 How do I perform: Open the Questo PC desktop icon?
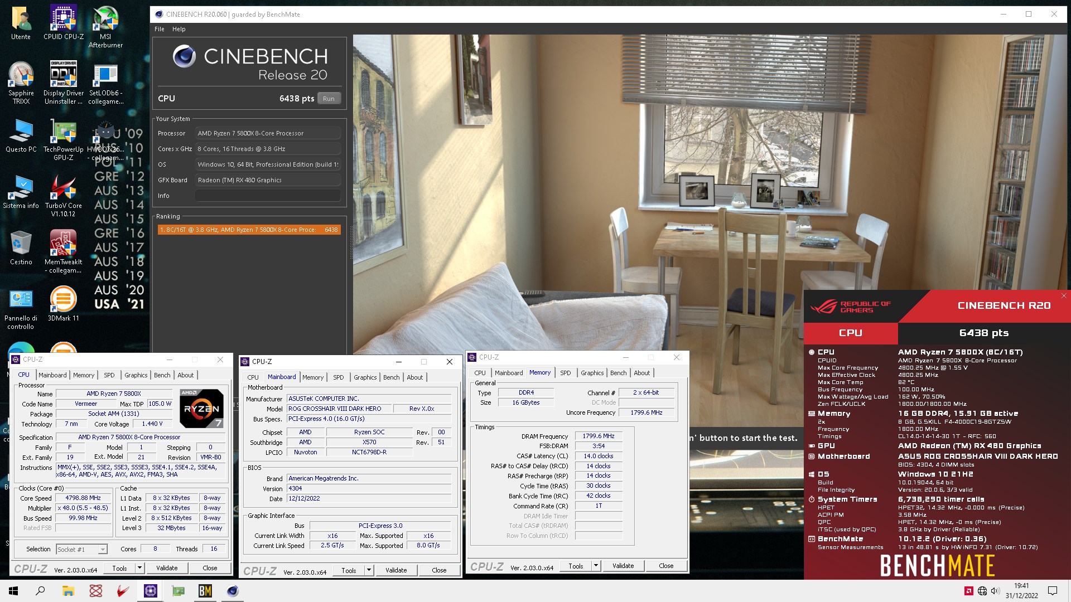pos(21,135)
